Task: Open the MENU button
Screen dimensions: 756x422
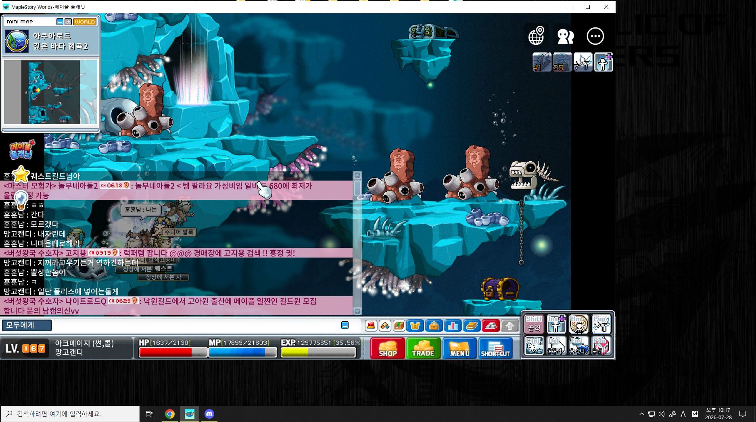Action: [x=459, y=348]
